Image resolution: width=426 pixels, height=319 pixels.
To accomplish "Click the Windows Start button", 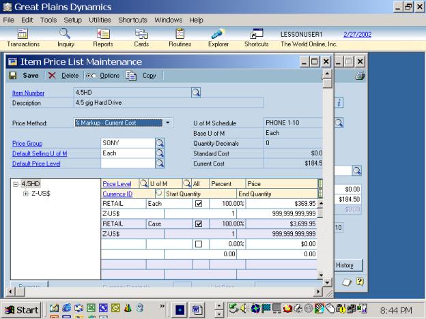I will pos(22,309).
